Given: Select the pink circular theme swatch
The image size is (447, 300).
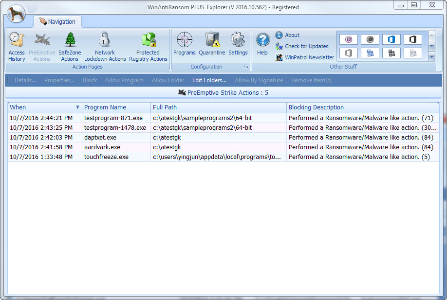Looking at the screenshot, I should click(349, 39).
